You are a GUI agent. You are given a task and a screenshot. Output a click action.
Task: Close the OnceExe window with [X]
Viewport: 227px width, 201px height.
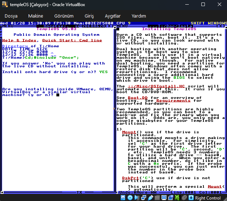point(109,26)
